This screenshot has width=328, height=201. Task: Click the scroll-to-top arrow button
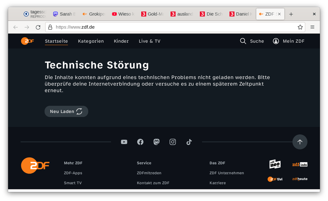[300, 142]
